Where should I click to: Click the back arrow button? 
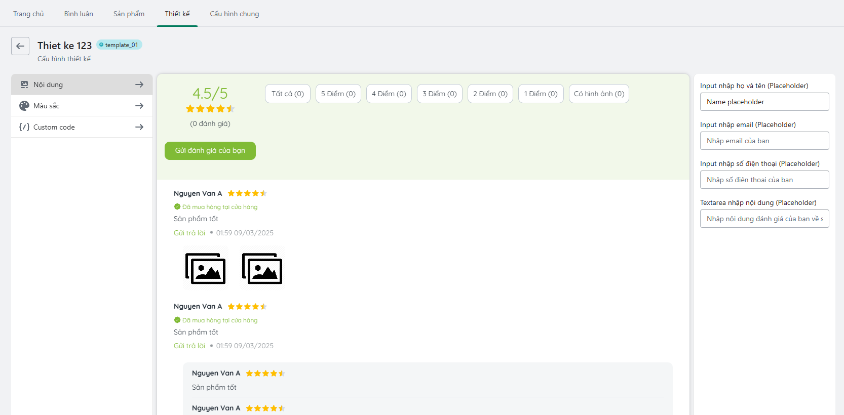pos(20,46)
